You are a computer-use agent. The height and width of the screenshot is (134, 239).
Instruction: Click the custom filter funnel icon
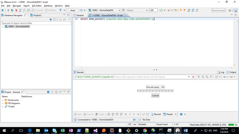[x=211, y=77]
